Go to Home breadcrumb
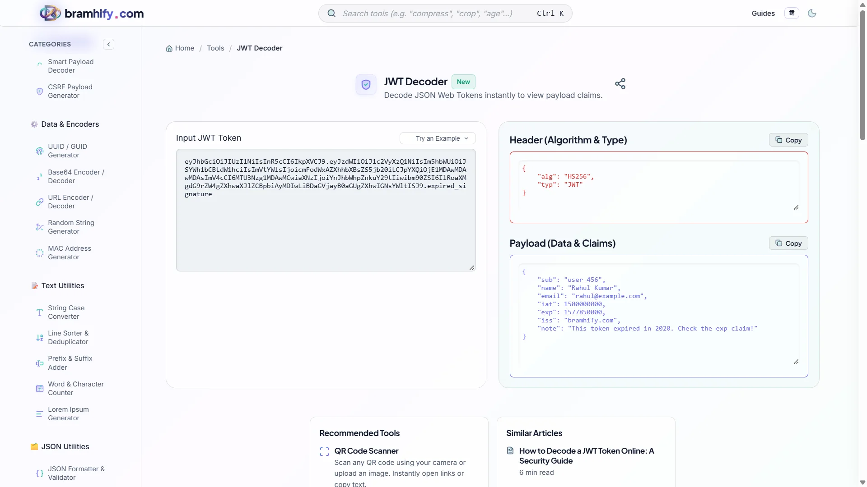The width and height of the screenshot is (867, 487). click(x=180, y=48)
